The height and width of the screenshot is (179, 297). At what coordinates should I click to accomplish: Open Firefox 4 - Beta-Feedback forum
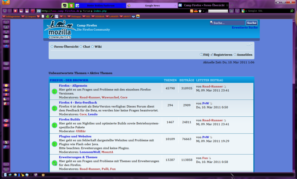(78, 102)
